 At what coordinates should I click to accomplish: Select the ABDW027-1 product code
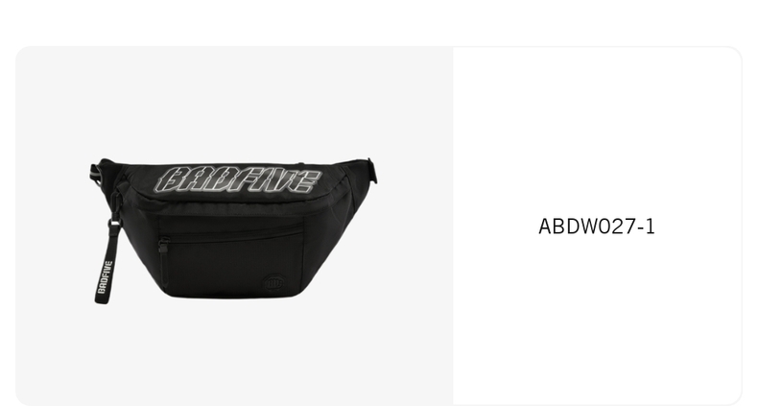(597, 227)
